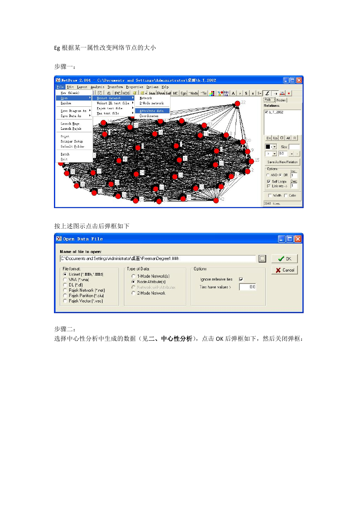Choose Attribute data menu entry
This screenshot has height=506, width=358.
click(x=152, y=111)
